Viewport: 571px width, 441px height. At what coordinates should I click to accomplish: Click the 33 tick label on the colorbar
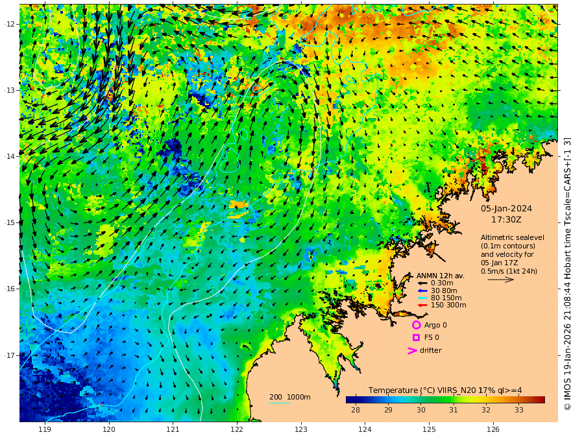[x=519, y=410]
